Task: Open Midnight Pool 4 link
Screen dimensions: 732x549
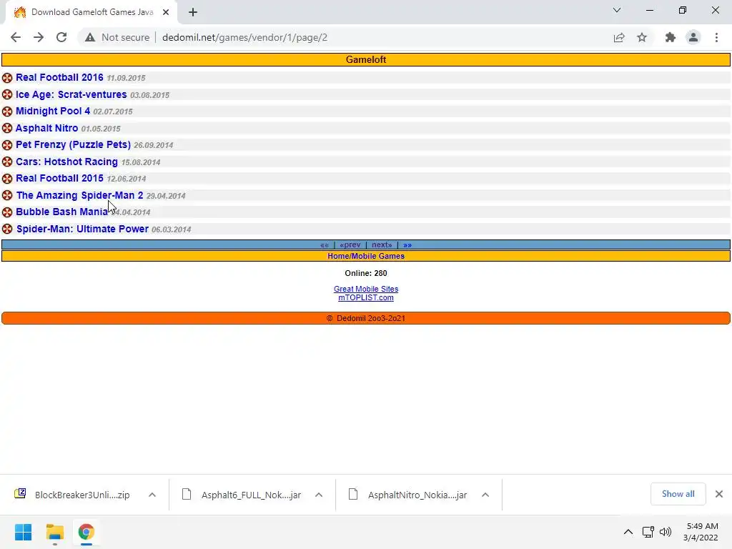Action: [53, 111]
